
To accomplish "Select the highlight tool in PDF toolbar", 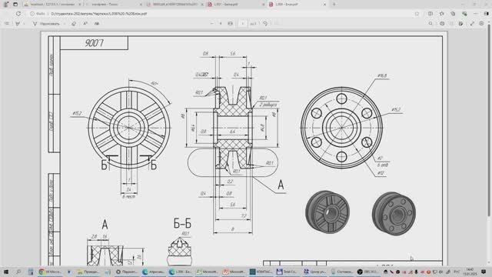I will pos(18,24).
